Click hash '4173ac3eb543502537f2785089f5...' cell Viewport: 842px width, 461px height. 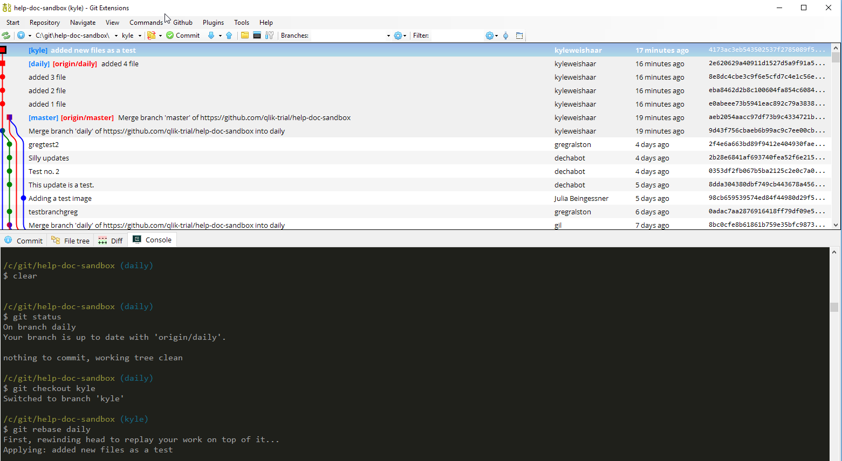pyautogui.click(x=766, y=50)
